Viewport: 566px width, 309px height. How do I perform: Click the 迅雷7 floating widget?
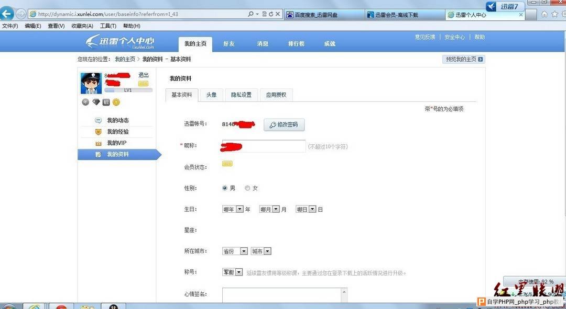tap(505, 6)
